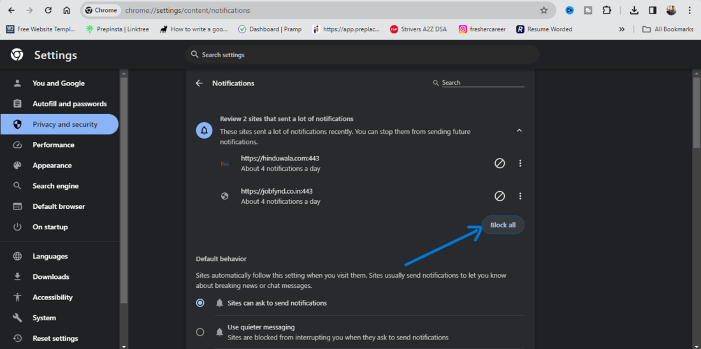The image size is (701, 349).
Task: Reload the page
Action: [x=48, y=10]
